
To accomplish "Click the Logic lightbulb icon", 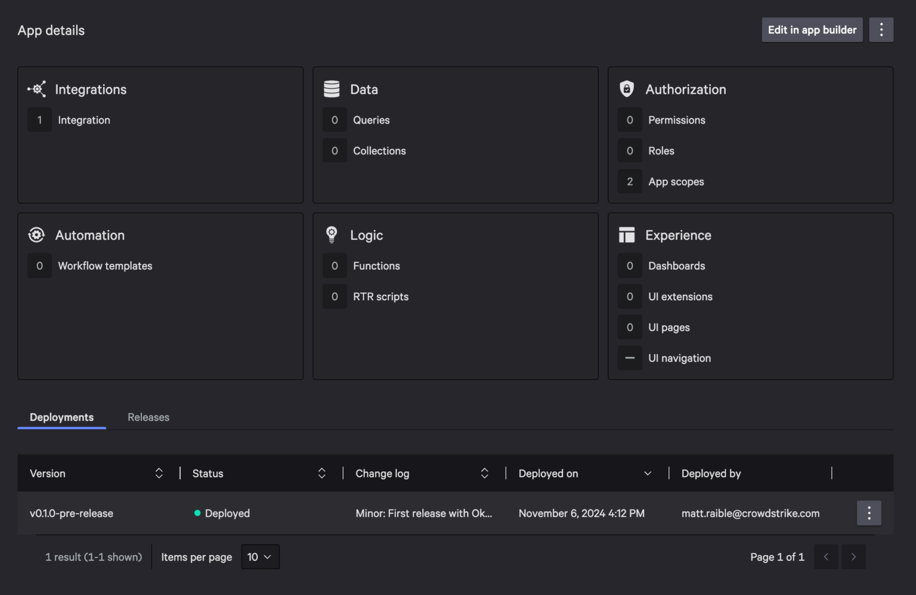I will pyautogui.click(x=332, y=235).
